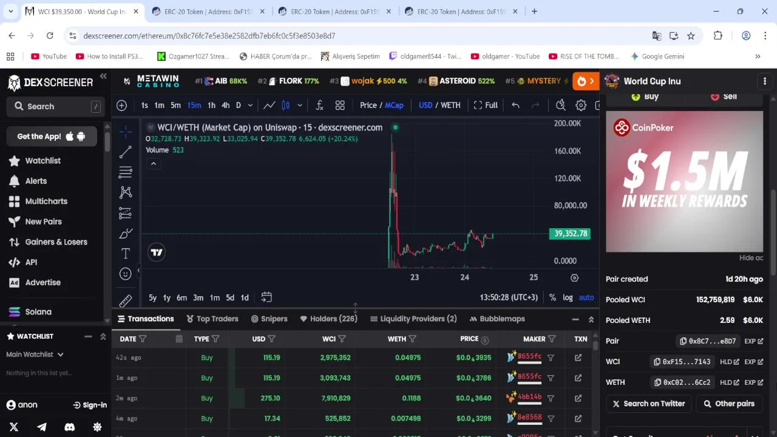Filter the USD column
This screenshot has width=777, height=437.
coord(272,339)
